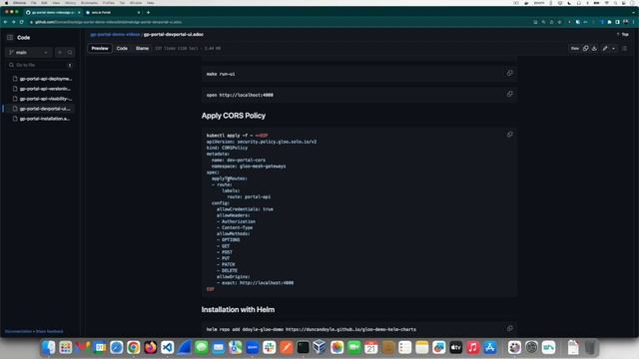
Task: Download the raw file
Action: click(594, 49)
